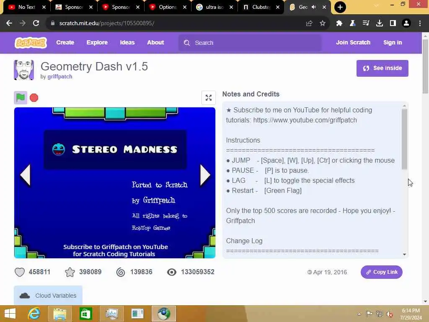Toggle the browser side panel
The image size is (429, 322).
click(x=393, y=23)
